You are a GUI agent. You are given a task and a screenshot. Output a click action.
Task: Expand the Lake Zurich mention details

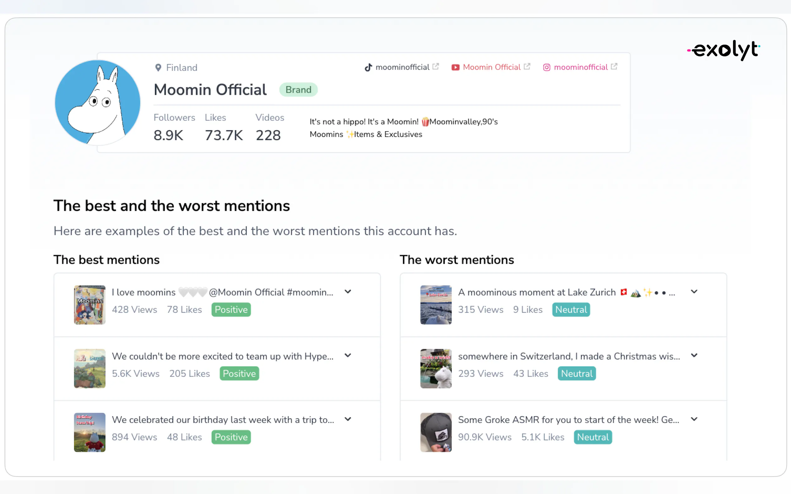(694, 292)
